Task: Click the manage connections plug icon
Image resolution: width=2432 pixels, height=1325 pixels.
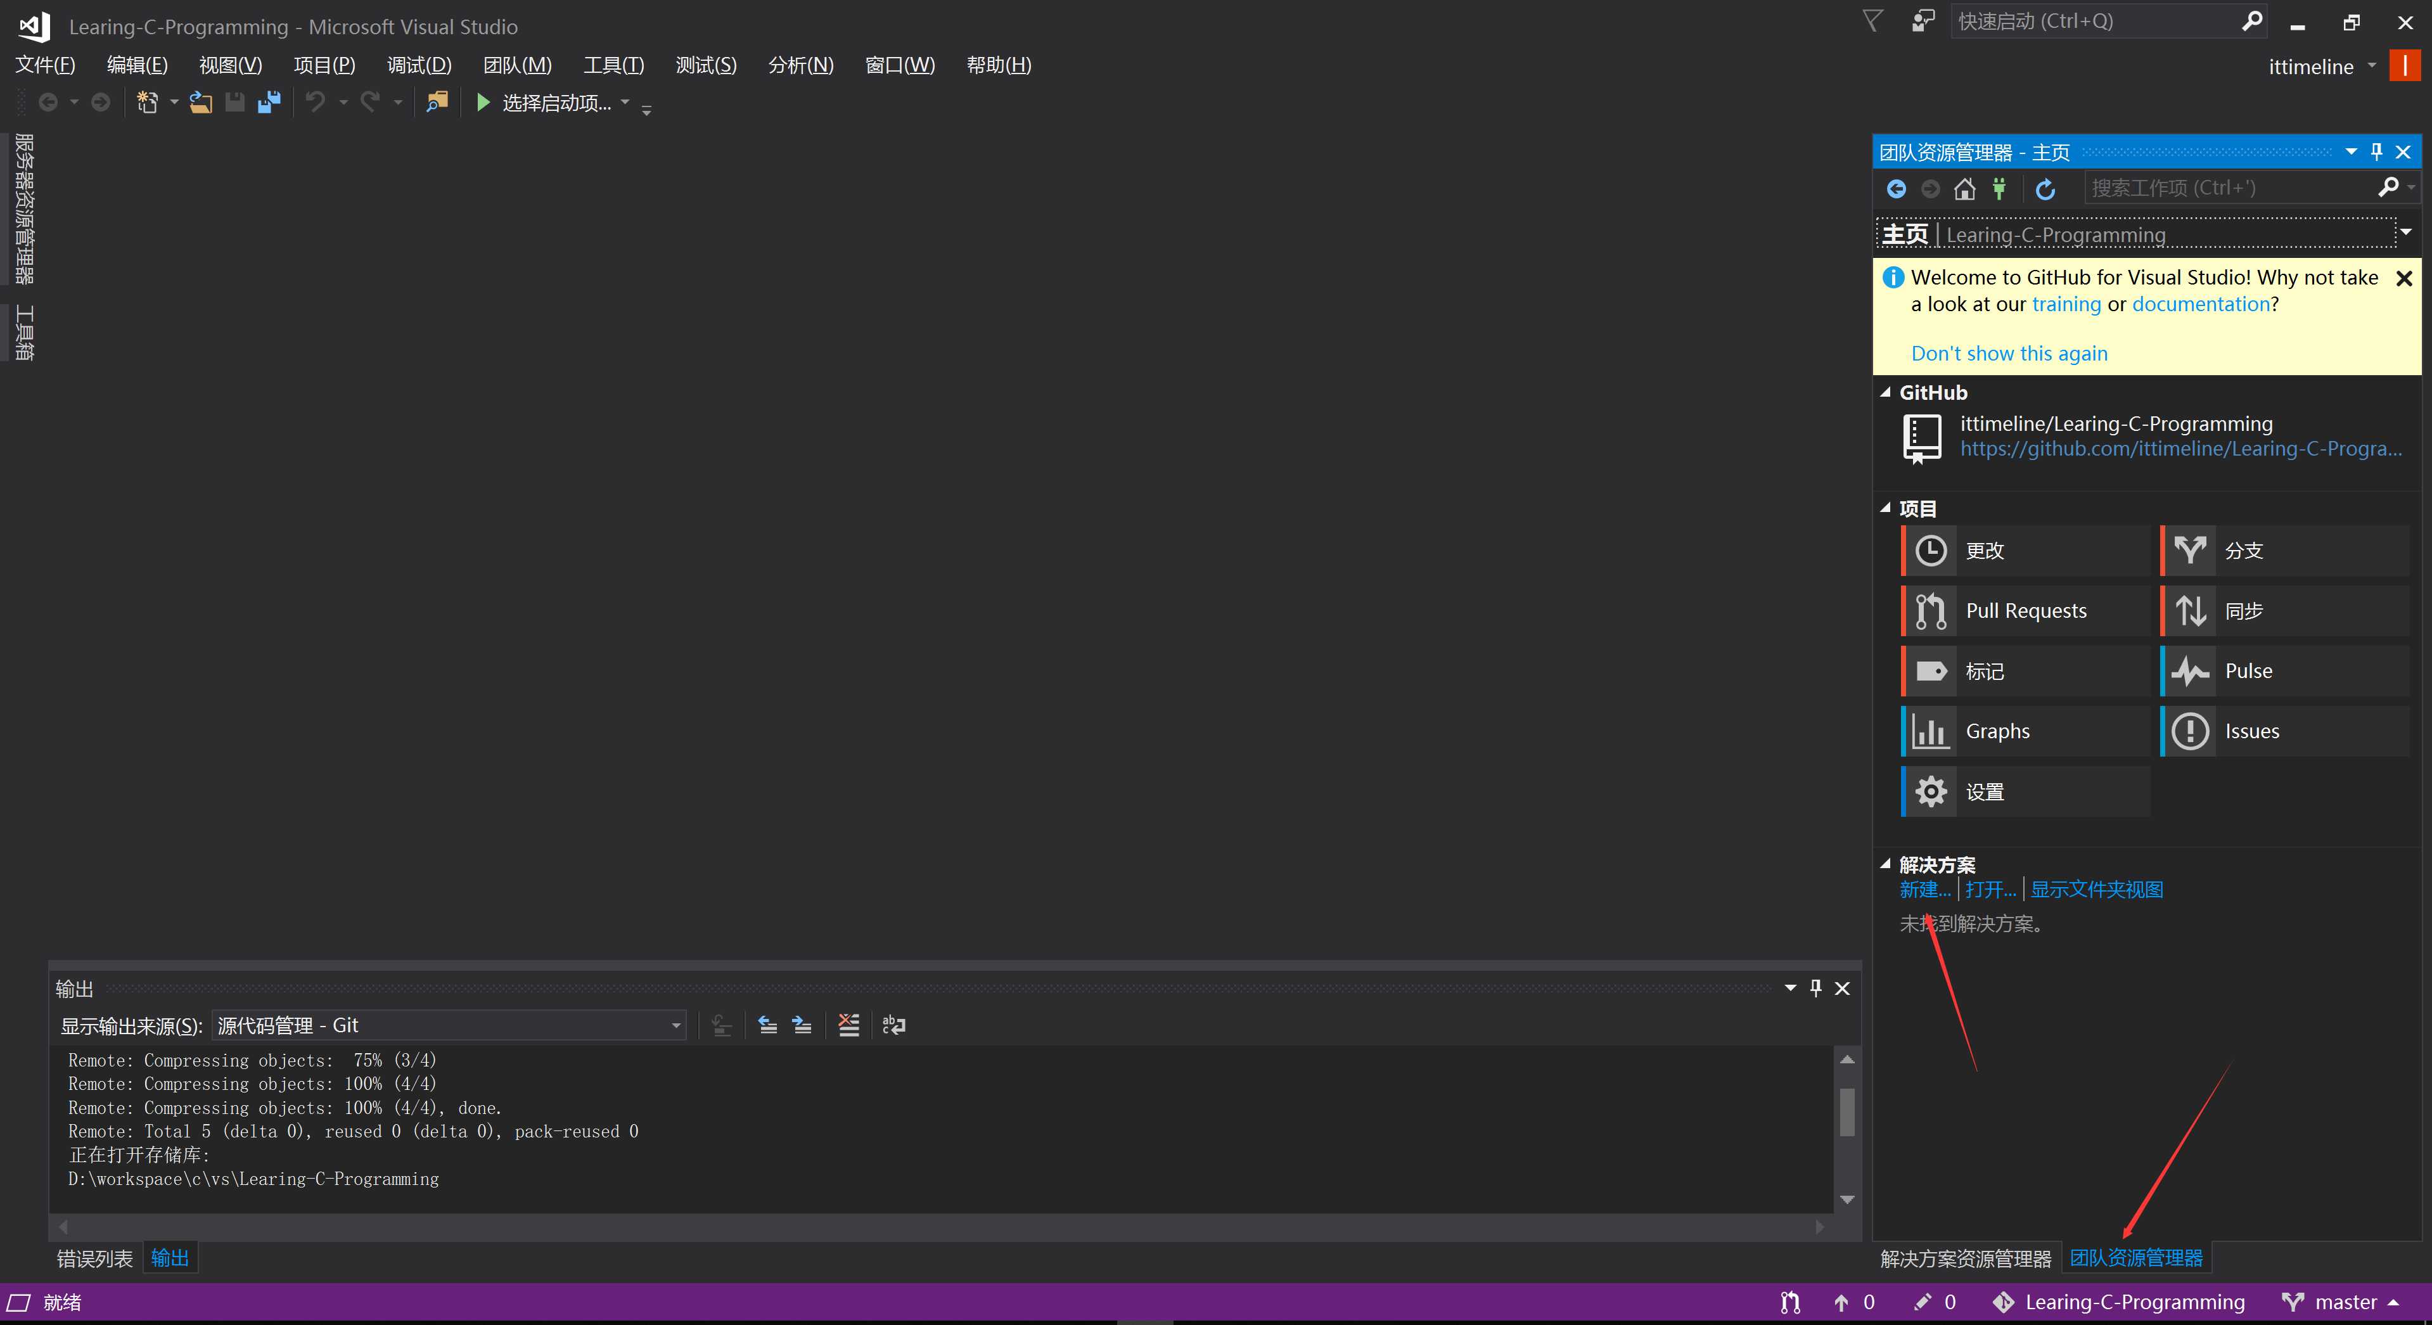Action: [1999, 189]
